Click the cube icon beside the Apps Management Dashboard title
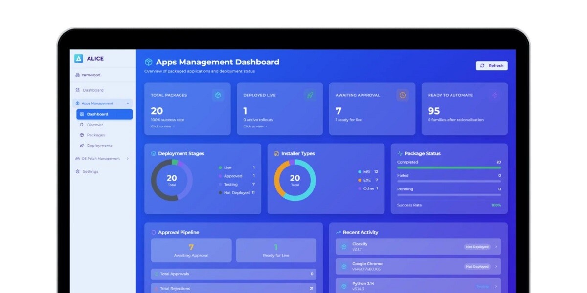Screen dimensions: 587x293 point(149,62)
